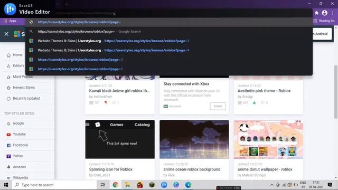338x190 pixels.
Task: Show hidden tray icons chevron
Action: [272, 185]
